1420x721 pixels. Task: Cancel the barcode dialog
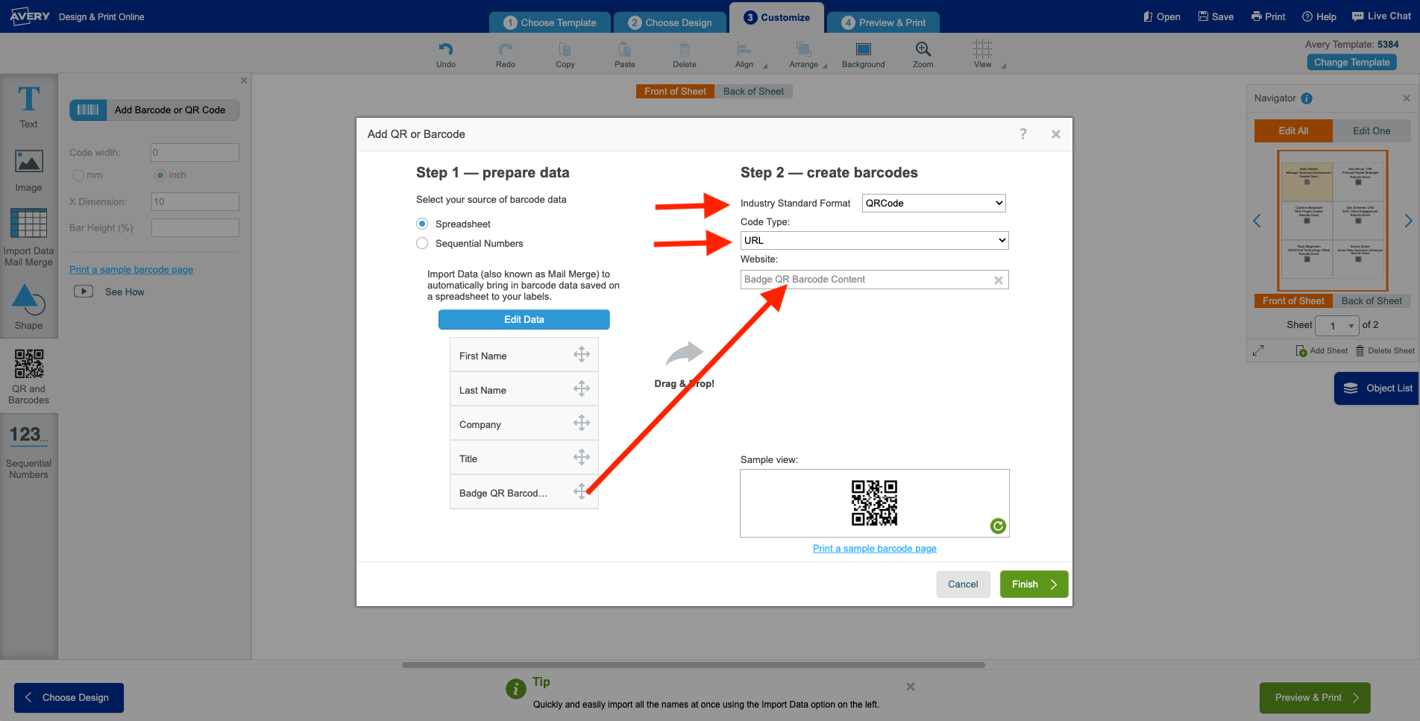(963, 584)
